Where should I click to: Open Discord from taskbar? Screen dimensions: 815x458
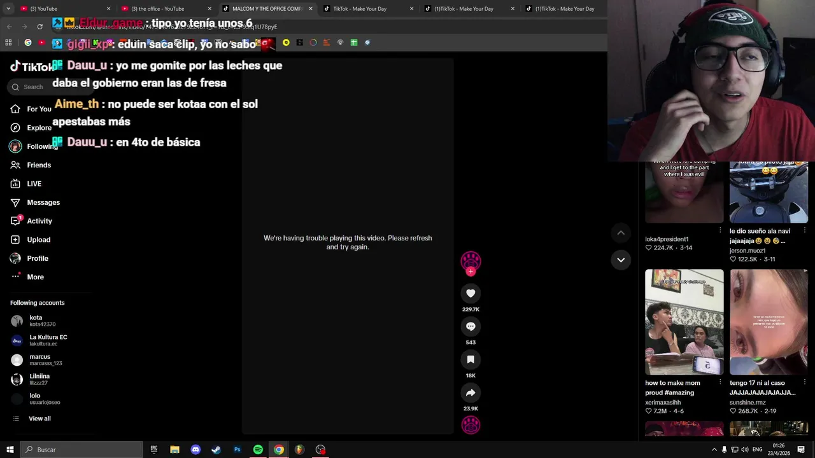195,450
